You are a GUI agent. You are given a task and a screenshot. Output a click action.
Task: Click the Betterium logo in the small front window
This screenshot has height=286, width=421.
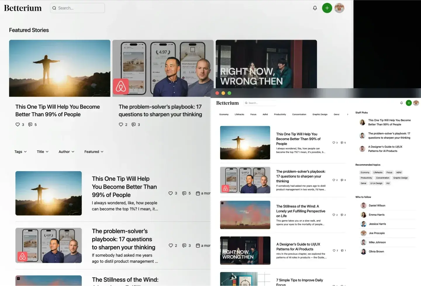point(227,103)
